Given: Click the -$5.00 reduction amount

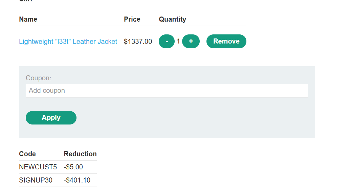Looking at the screenshot, I should point(73,167).
